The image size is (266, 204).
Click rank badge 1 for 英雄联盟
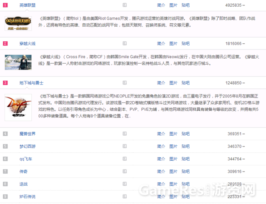coord(5,5)
